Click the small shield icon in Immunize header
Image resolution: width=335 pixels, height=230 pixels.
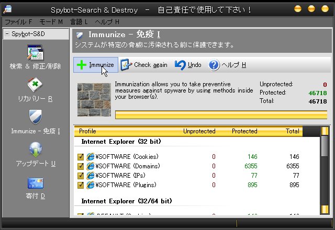pos(80,35)
